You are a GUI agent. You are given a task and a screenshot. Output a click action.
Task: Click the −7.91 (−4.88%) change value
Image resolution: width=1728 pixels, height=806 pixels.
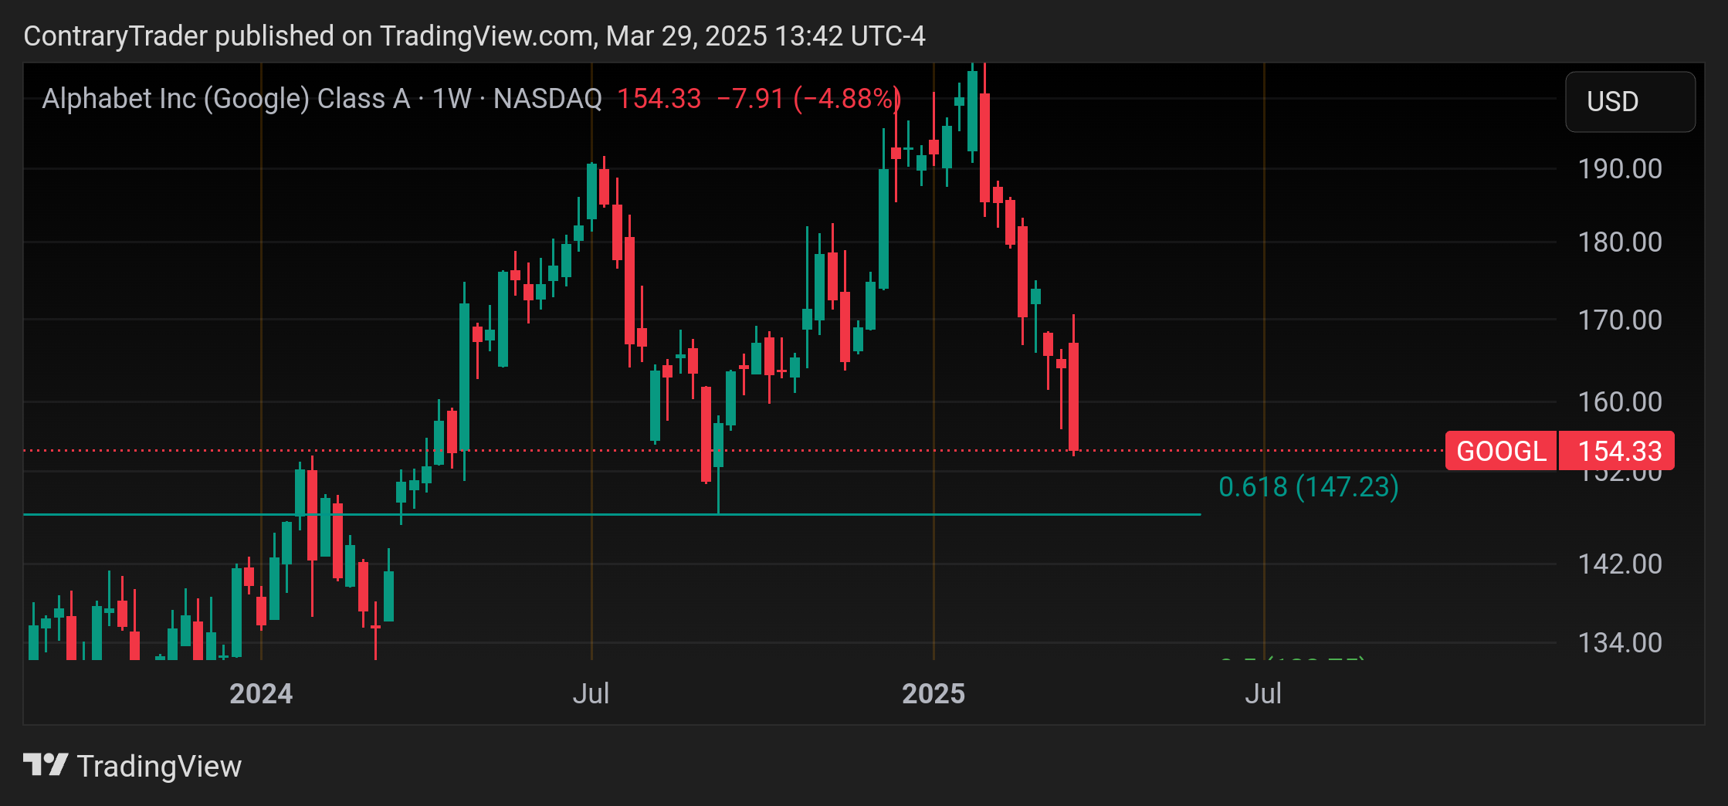tap(808, 99)
